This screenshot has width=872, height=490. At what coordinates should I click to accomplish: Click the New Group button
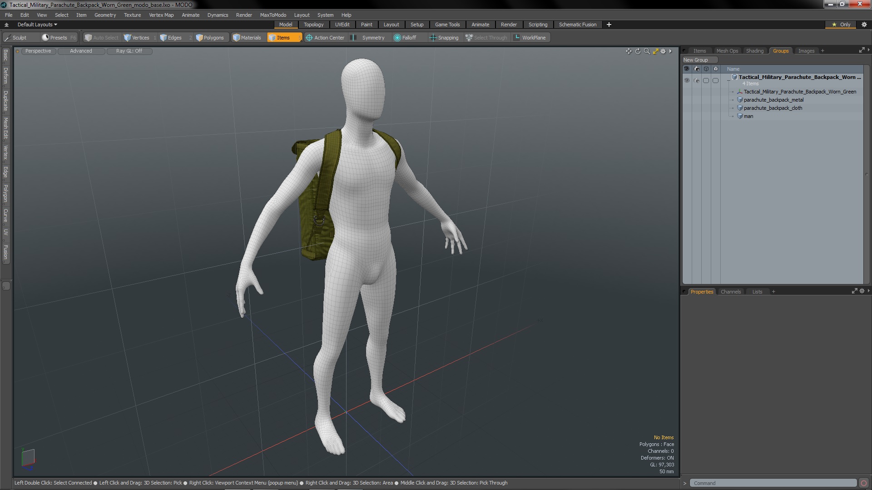(x=695, y=60)
